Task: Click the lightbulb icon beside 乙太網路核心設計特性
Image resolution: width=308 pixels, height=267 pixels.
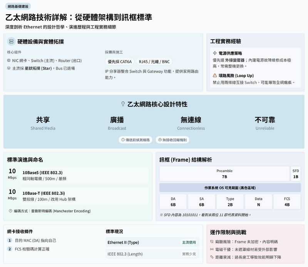Action: point(123,104)
